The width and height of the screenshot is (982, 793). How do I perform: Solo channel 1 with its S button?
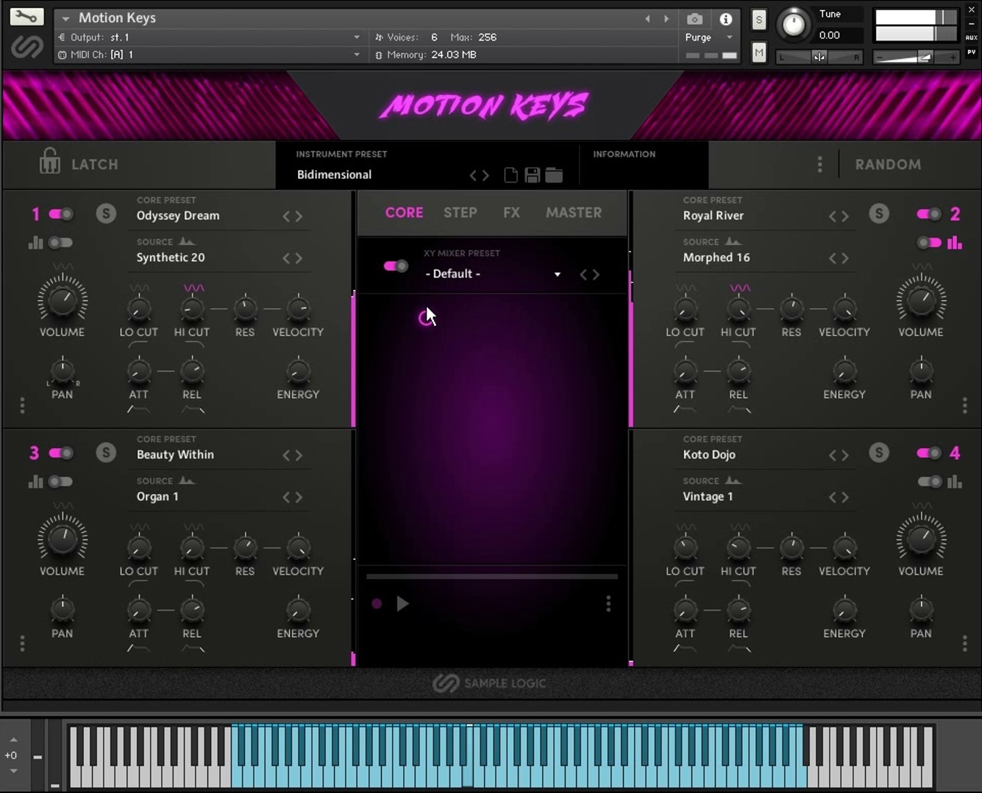[x=106, y=213]
